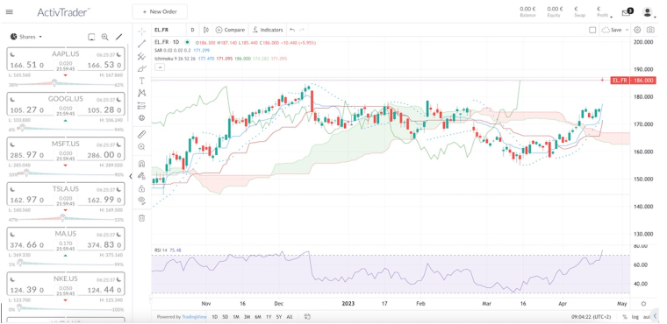667x324 pixels.
Task: Open chart settings gear icon
Action: (637, 30)
